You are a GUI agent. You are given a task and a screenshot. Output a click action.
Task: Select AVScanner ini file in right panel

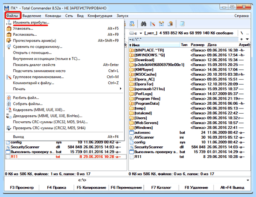coord(189,137)
